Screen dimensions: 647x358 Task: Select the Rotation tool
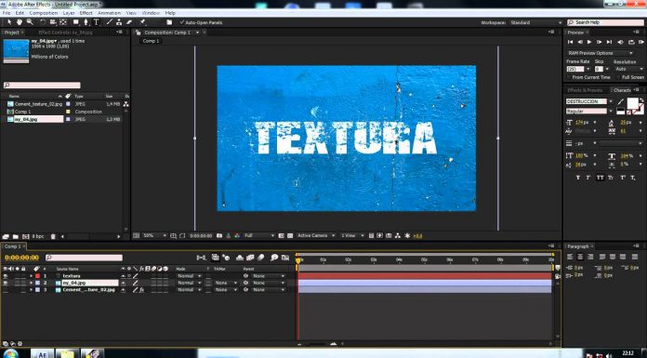[x=43, y=22]
